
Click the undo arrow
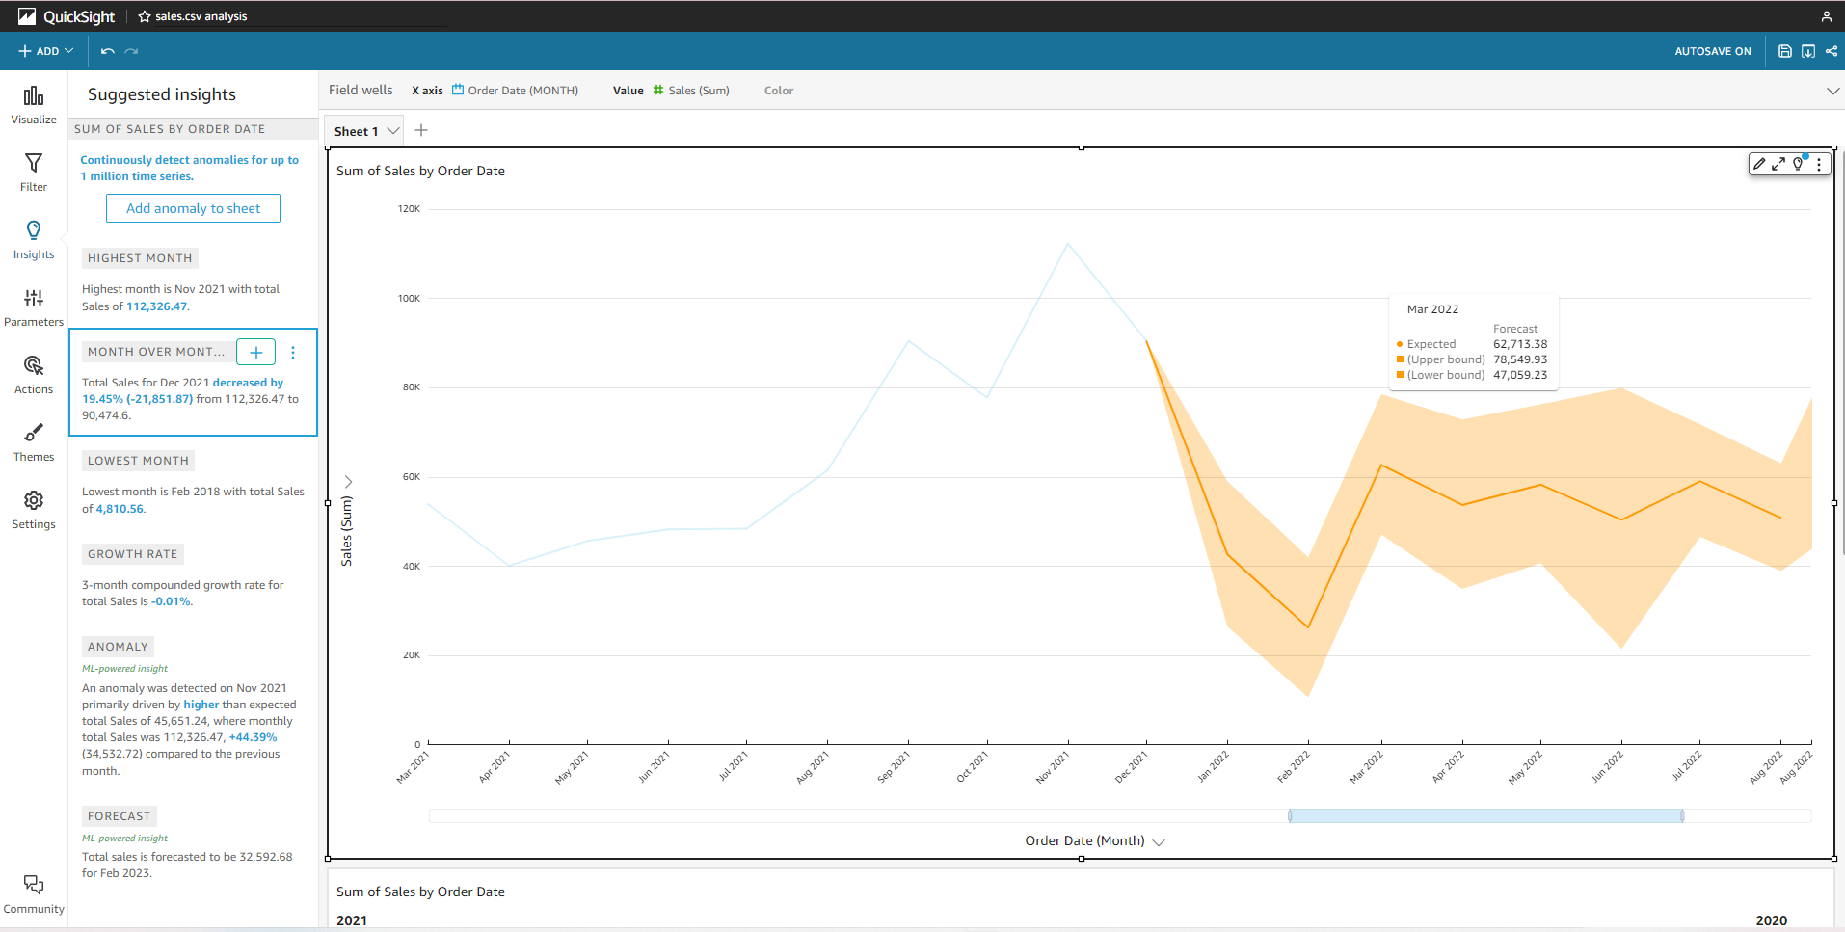point(108,51)
